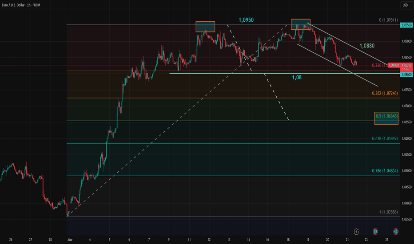The image size is (414, 244).
Task: Open the EU economic event marker above date 23
Action: pos(375,232)
